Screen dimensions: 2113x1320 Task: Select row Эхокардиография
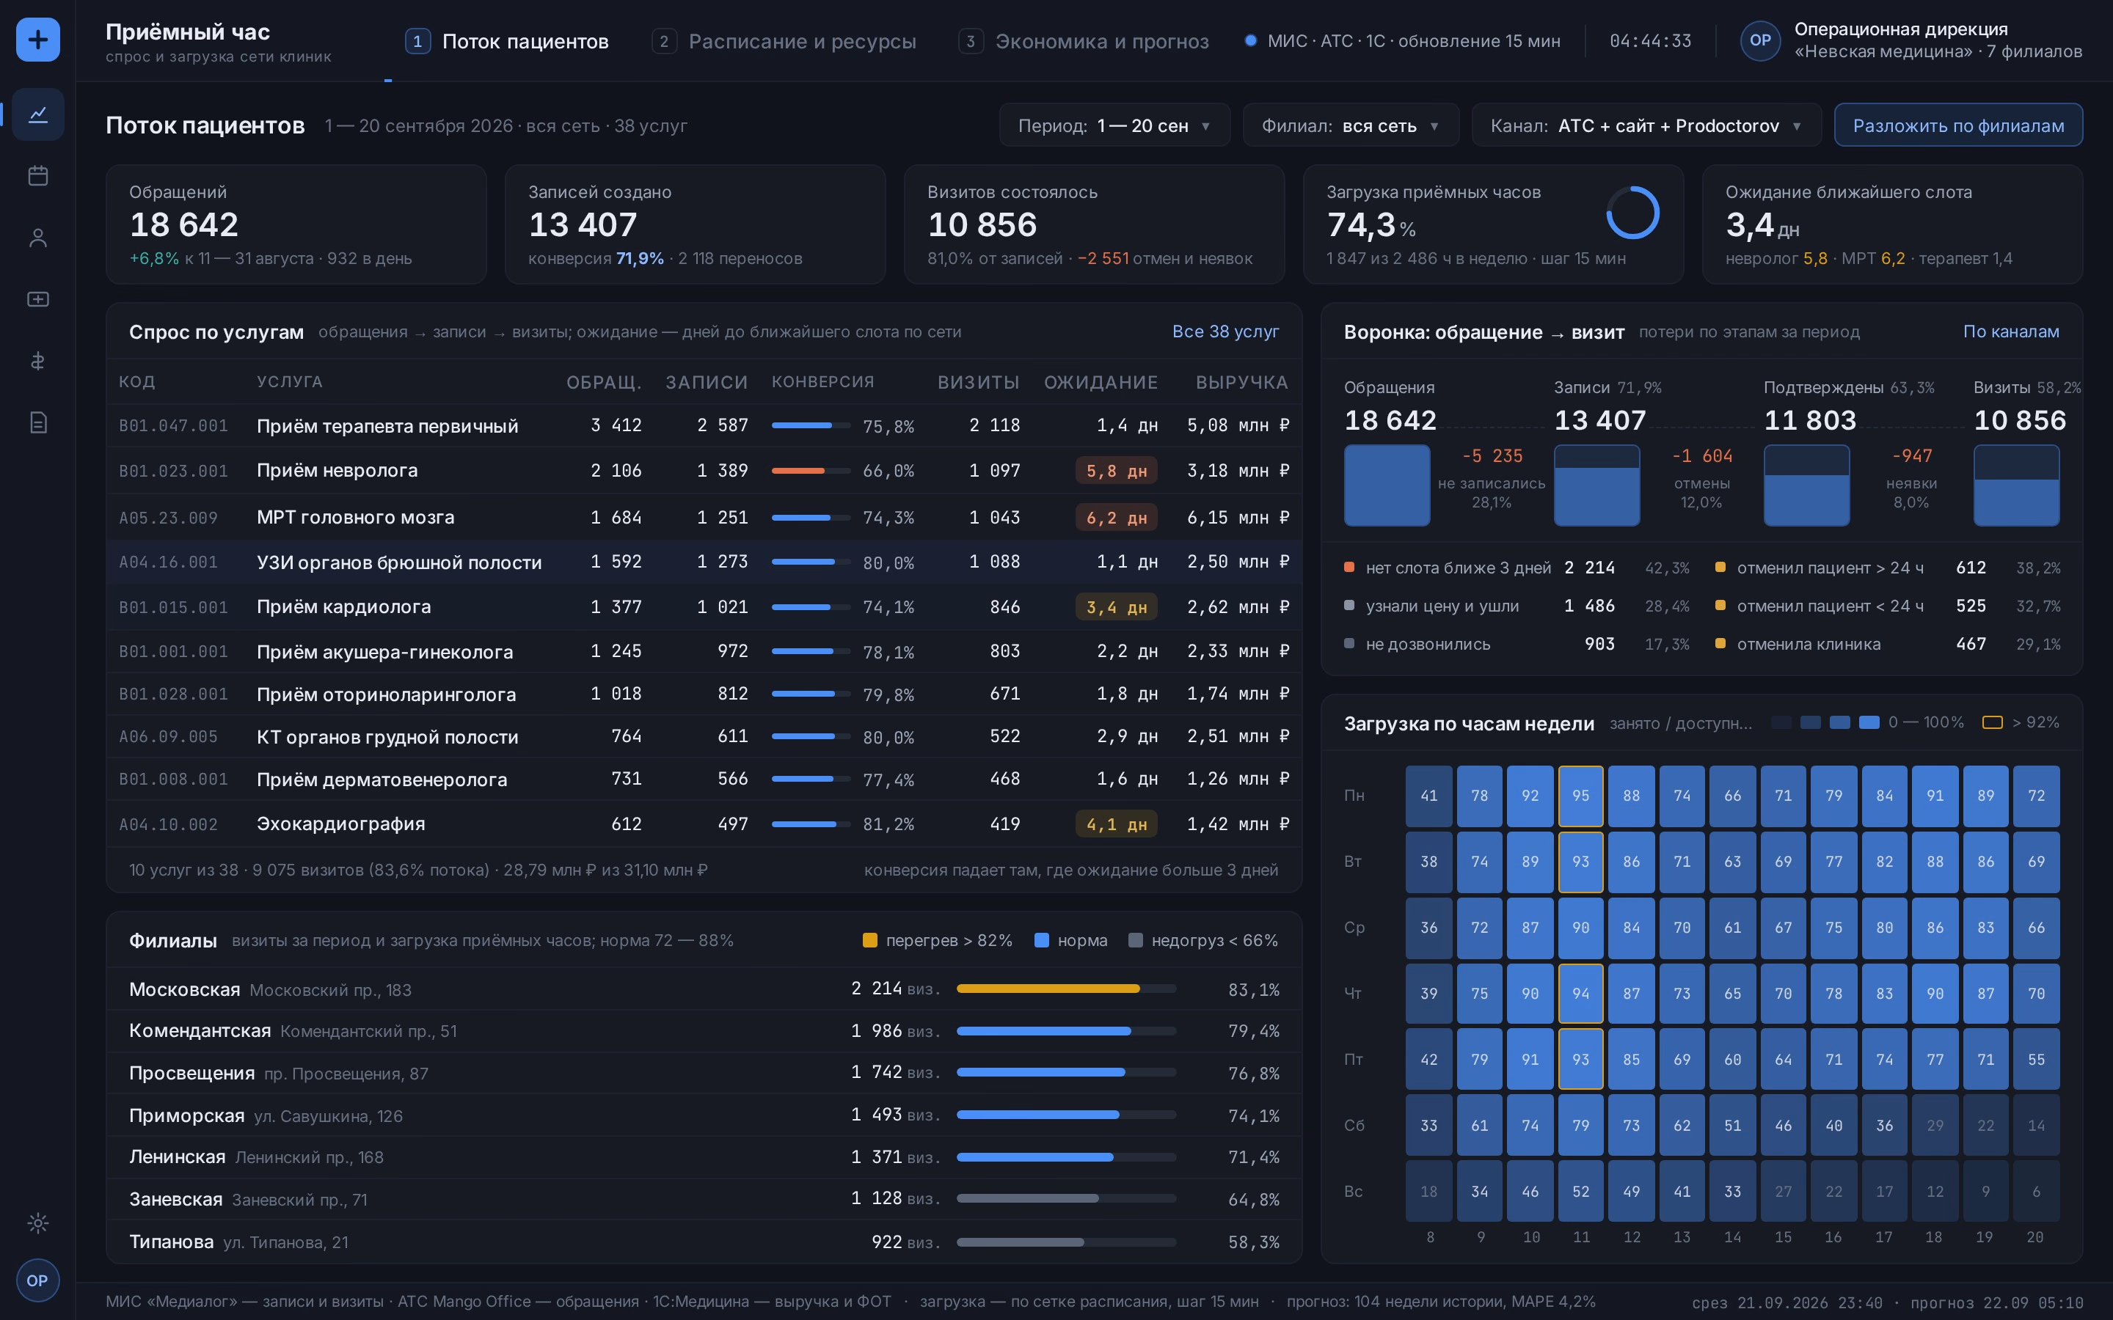704,824
